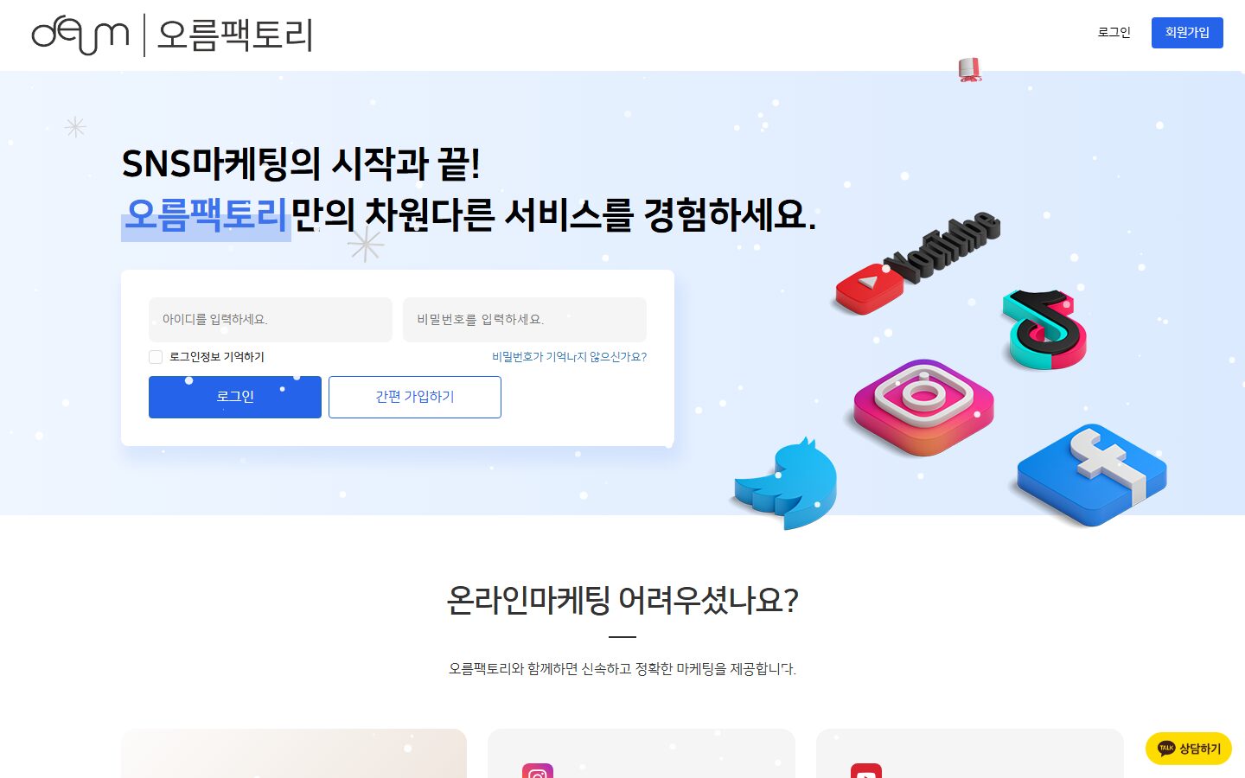Click the 온라인마케팅 어려우셨나요? heading
This screenshot has width=1245, height=778.
622,600
